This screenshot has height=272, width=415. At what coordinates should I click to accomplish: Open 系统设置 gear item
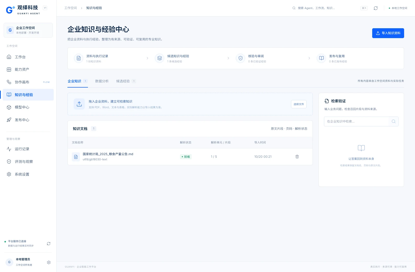(x=28, y=174)
